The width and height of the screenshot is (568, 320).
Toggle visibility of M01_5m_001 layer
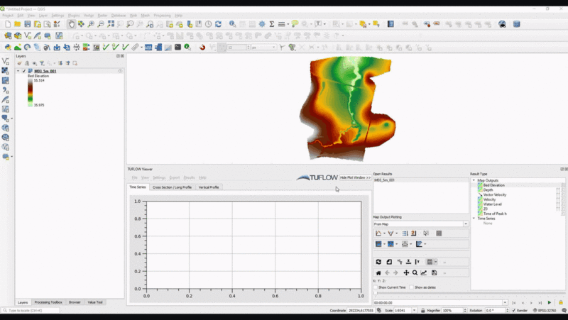[23, 71]
